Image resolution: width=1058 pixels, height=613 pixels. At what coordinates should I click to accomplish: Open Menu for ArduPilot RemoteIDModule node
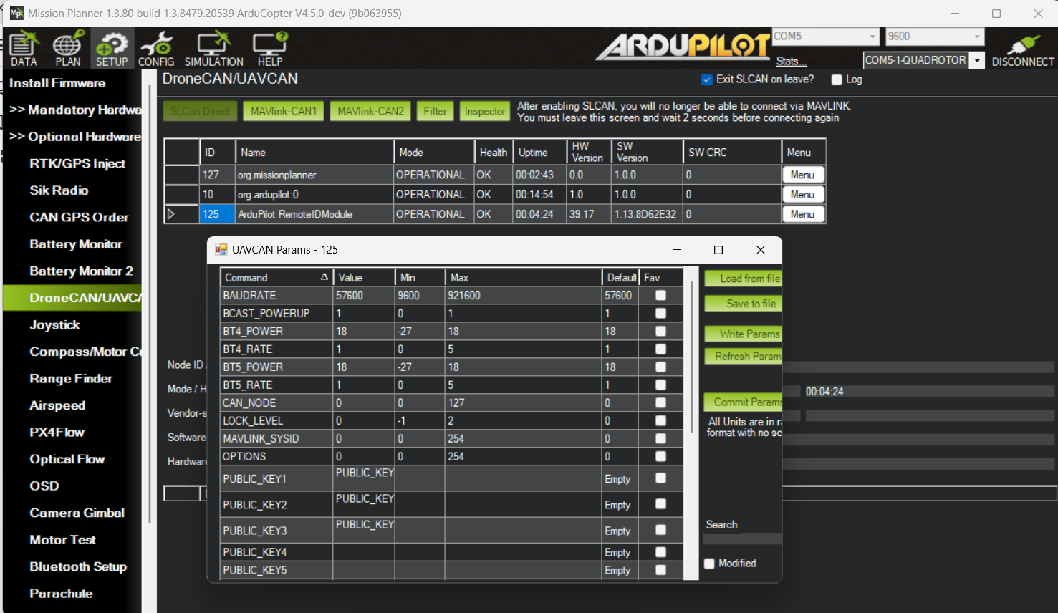pyautogui.click(x=802, y=214)
